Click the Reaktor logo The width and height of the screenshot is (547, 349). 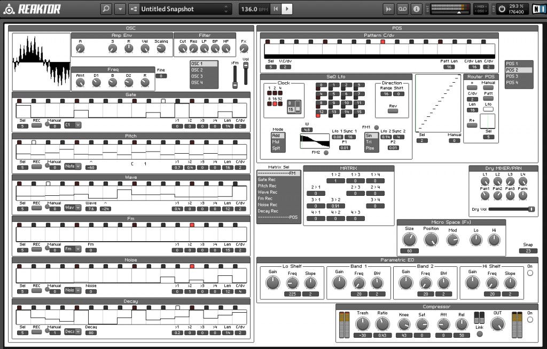point(32,9)
